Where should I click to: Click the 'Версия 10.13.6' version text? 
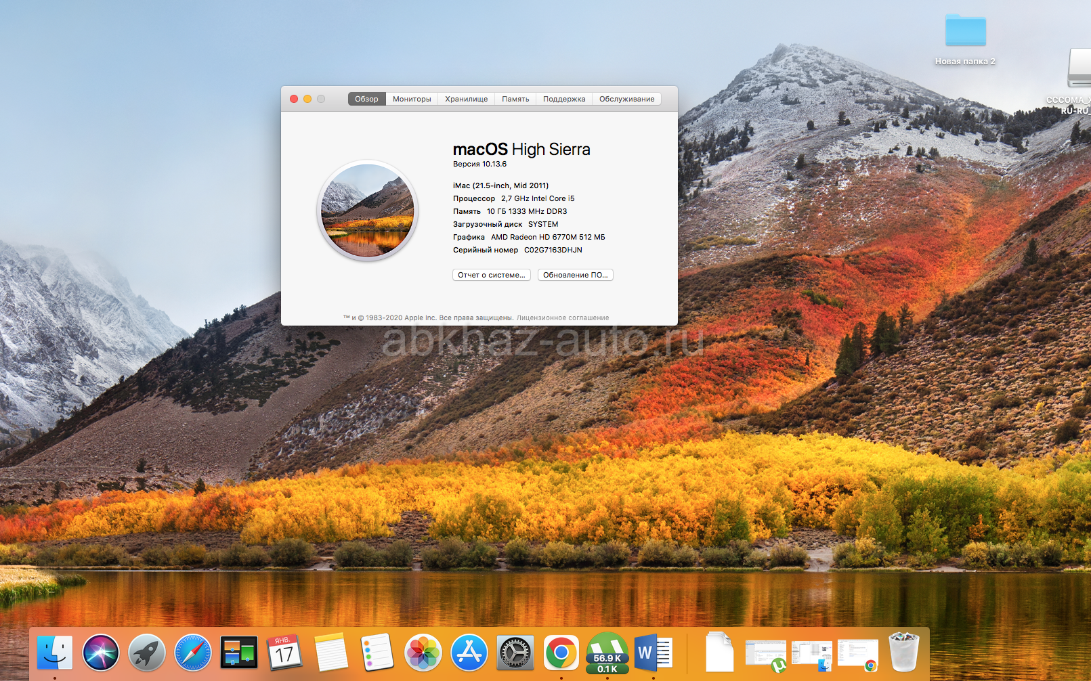click(x=479, y=164)
